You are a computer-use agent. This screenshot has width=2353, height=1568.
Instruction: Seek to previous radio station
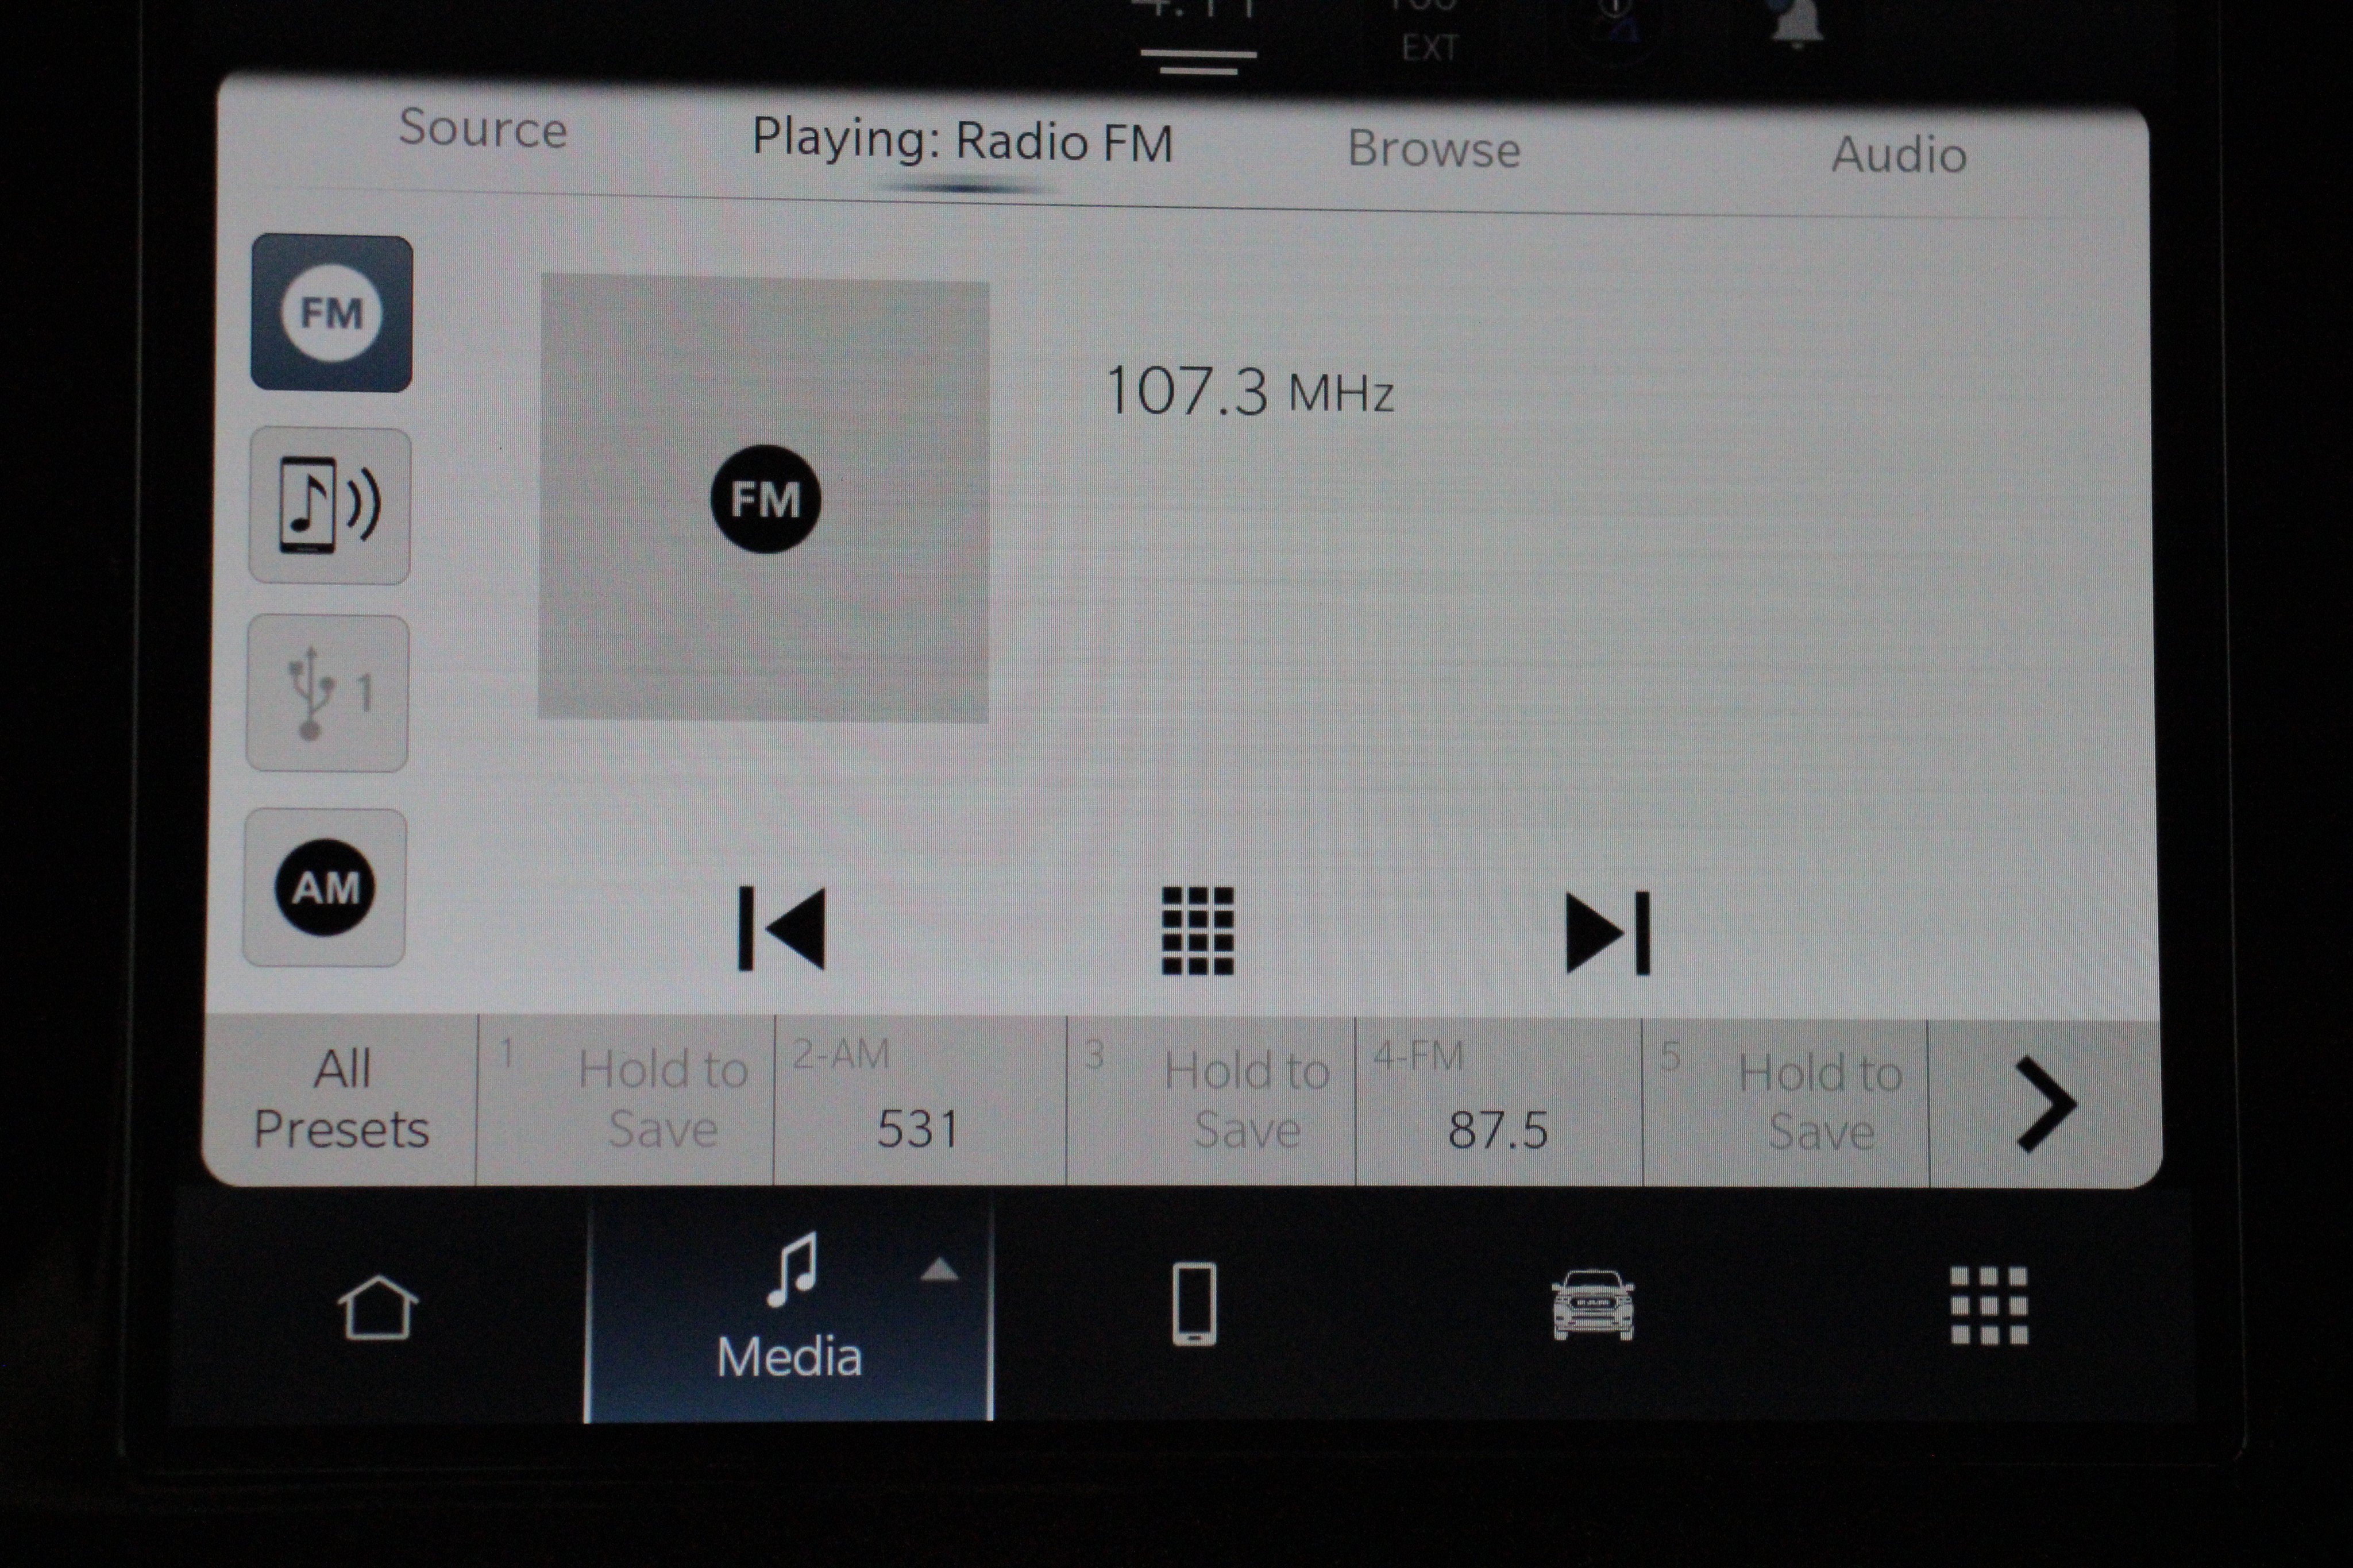click(x=782, y=928)
